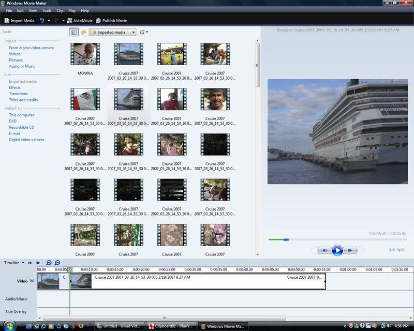Click the Redo arrow icon
This screenshot has width=414, height=331.
pos(56,20)
